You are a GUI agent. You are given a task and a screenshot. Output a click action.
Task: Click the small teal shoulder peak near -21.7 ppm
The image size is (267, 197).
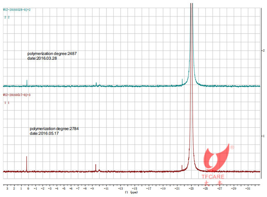coord(182,81)
